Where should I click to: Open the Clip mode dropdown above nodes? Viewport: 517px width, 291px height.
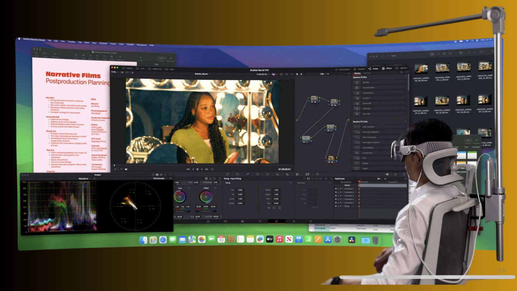point(323,74)
